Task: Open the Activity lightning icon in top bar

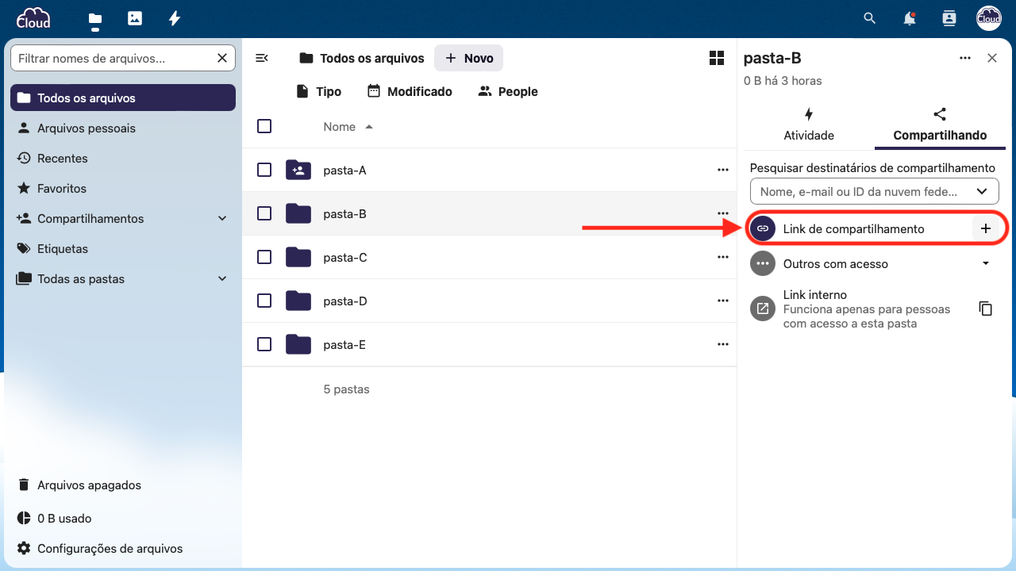Action: [175, 17]
